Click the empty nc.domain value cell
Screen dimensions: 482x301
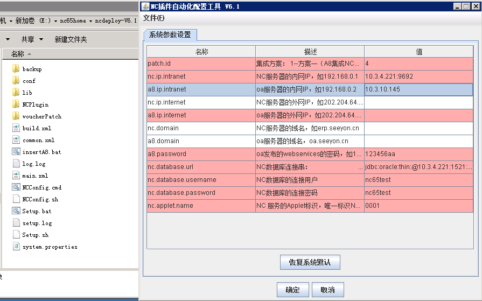click(418, 128)
